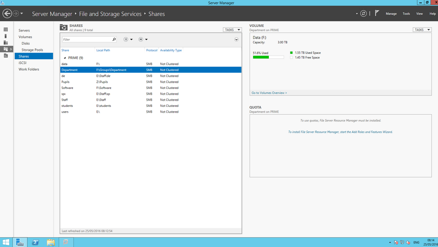
Task: Open the list view options dropdown
Action: point(128,39)
